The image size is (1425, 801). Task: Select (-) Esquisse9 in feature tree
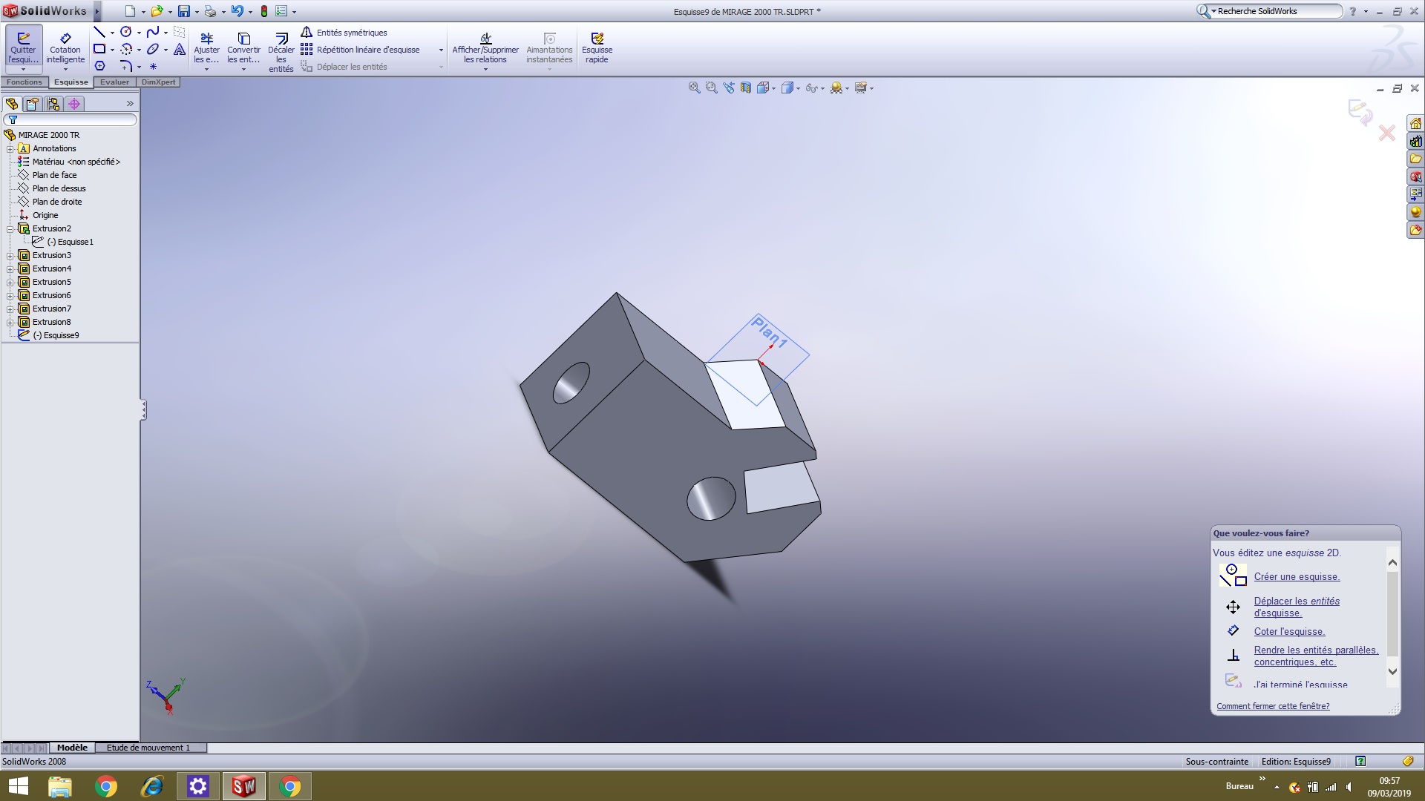56,335
